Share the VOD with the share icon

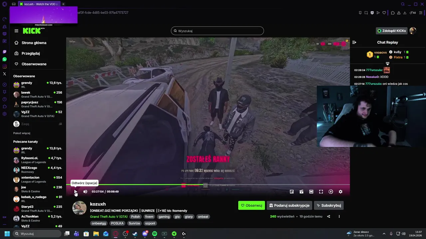click(x=328, y=216)
